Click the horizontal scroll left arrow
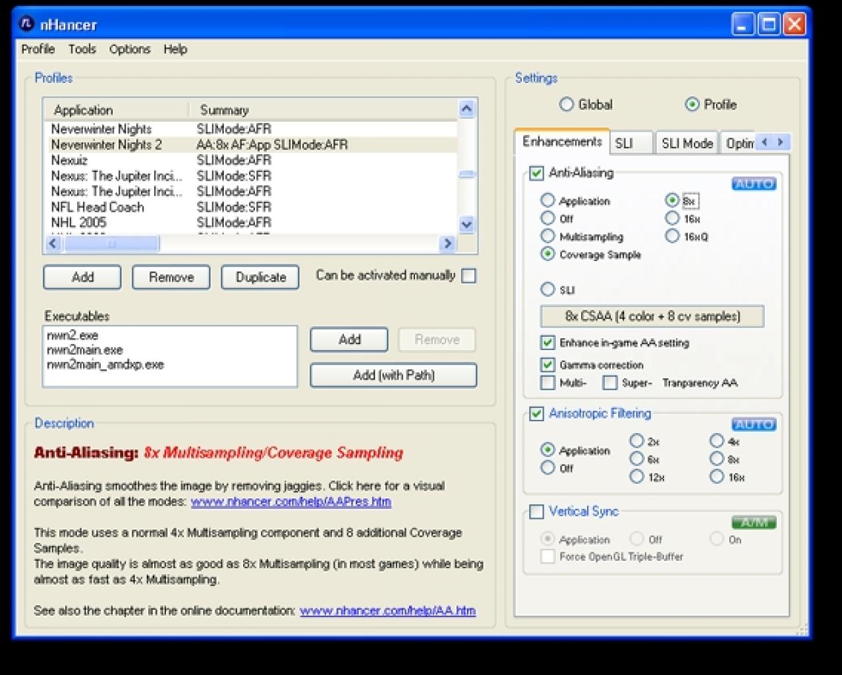Screen dimensions: 842x675 coord(53,244)
